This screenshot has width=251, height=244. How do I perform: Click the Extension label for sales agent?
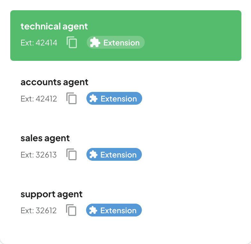(x=118, y=155)
